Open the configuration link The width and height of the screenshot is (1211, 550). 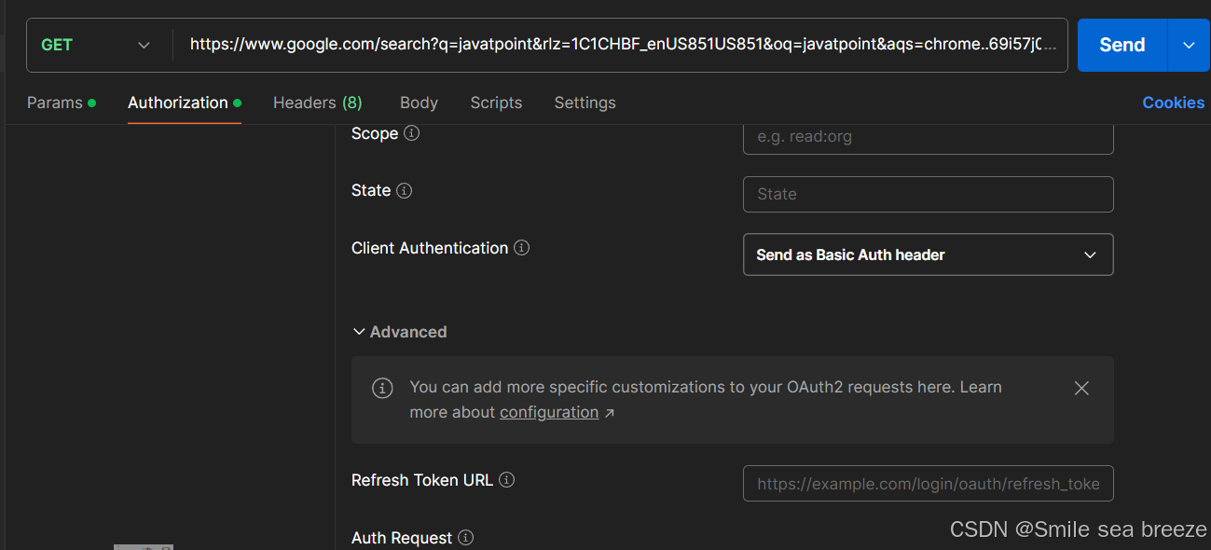point(549,412)
